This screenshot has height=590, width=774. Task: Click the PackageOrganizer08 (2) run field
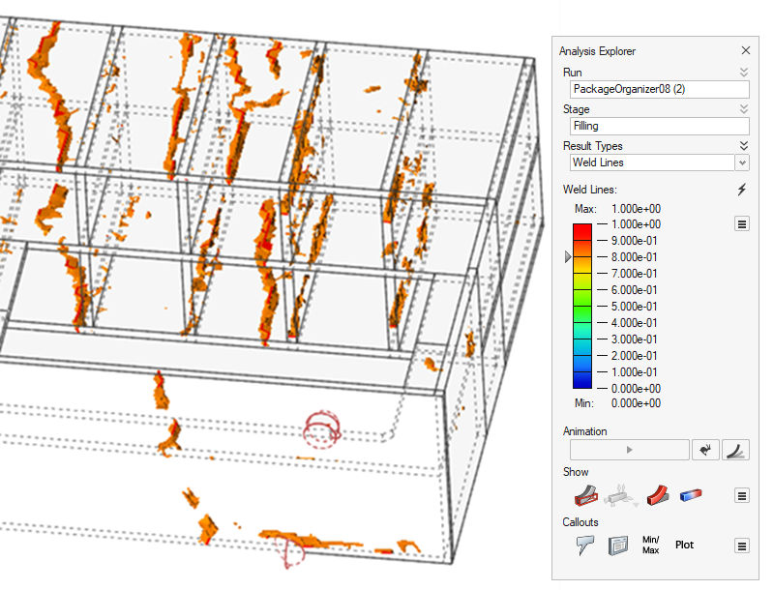[658, 89]
